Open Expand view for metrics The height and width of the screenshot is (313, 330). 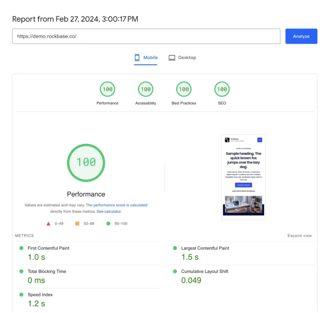pos(299,236)
